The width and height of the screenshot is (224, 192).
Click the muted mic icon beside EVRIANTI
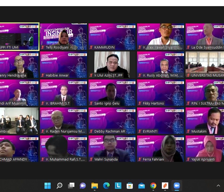tap(140, 131)
